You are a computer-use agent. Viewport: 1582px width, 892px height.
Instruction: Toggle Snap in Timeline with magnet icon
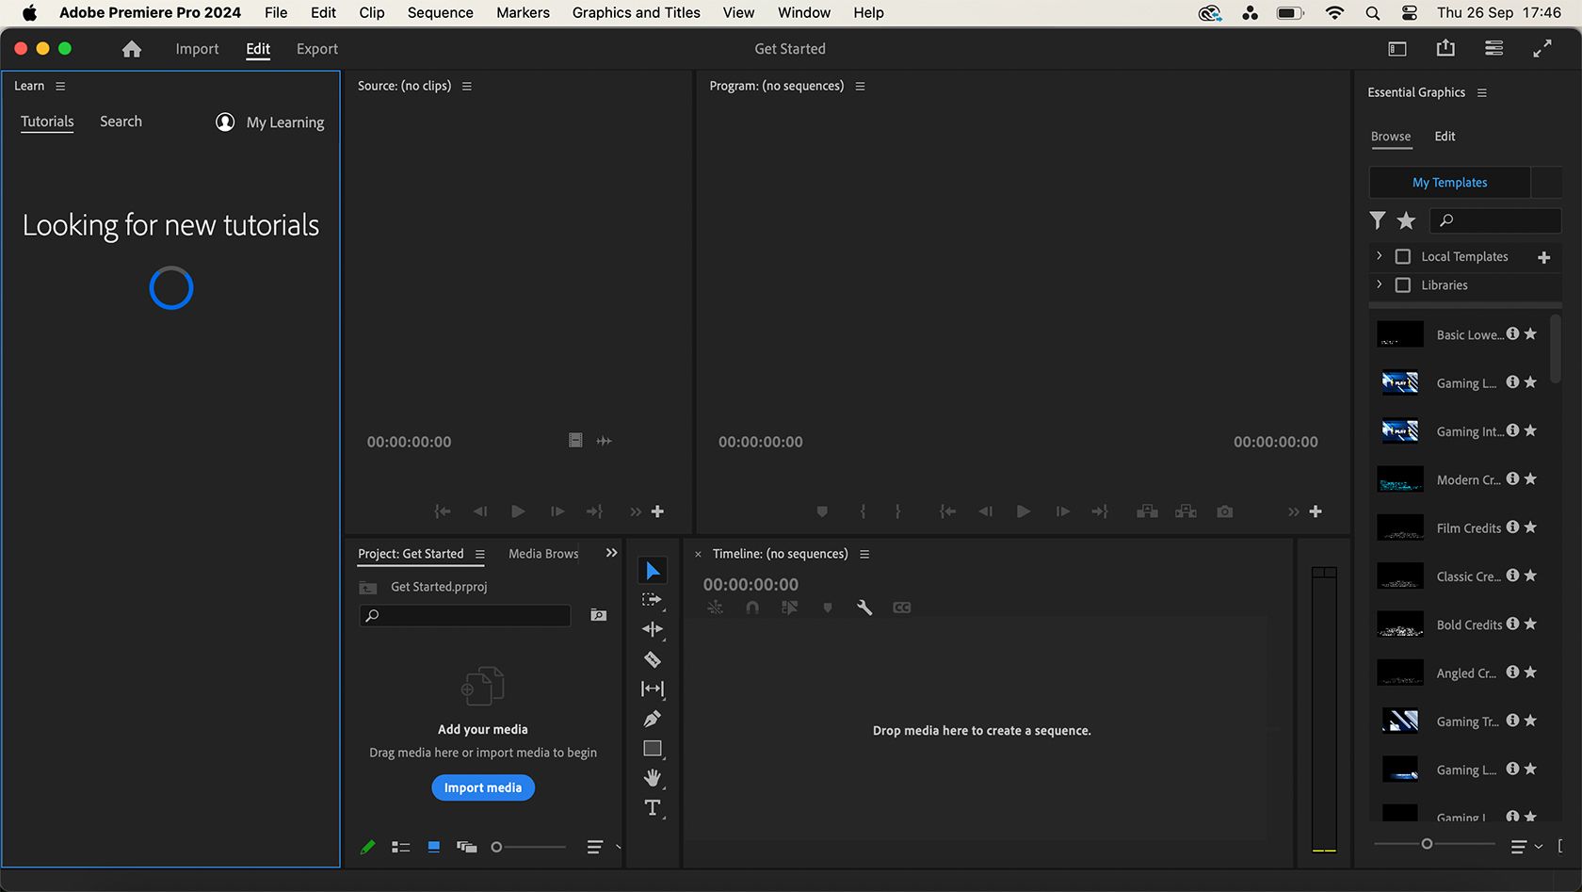[751, 608]
